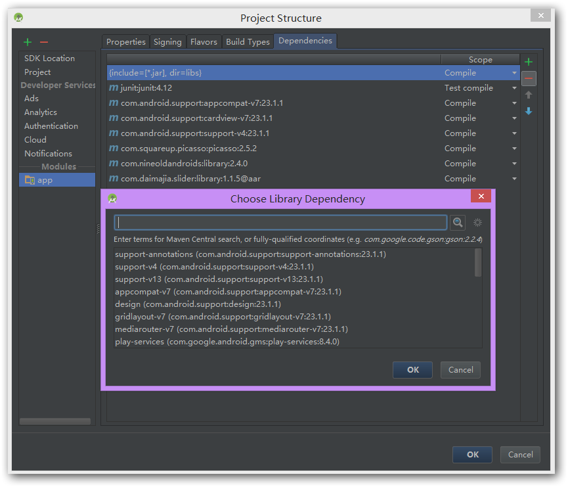Click the Maven search text field

281,222
